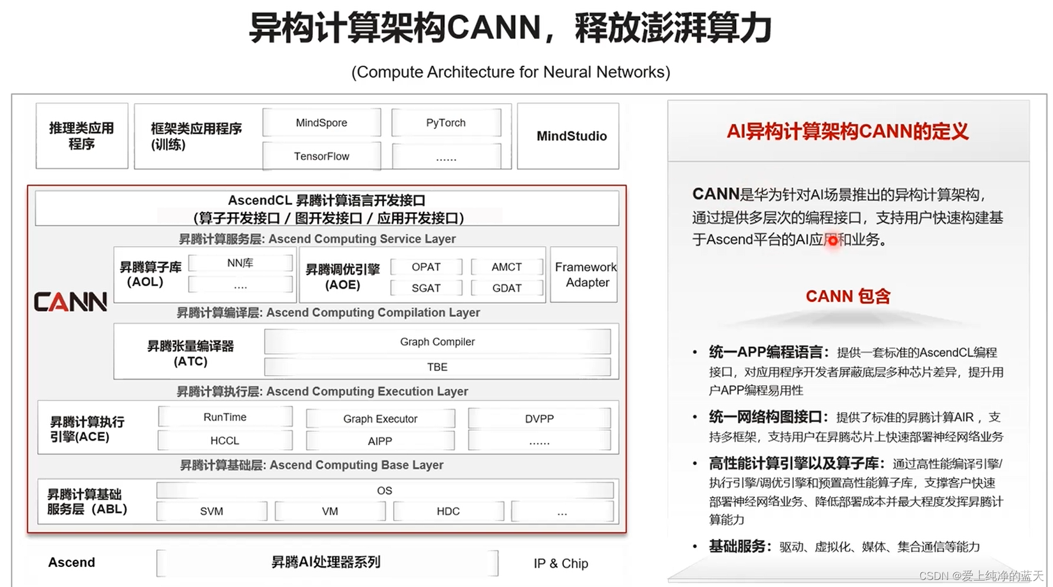The height and width of the screenshot is (587, 1053).
Task: Click the SGAT box
Action: 426,288
